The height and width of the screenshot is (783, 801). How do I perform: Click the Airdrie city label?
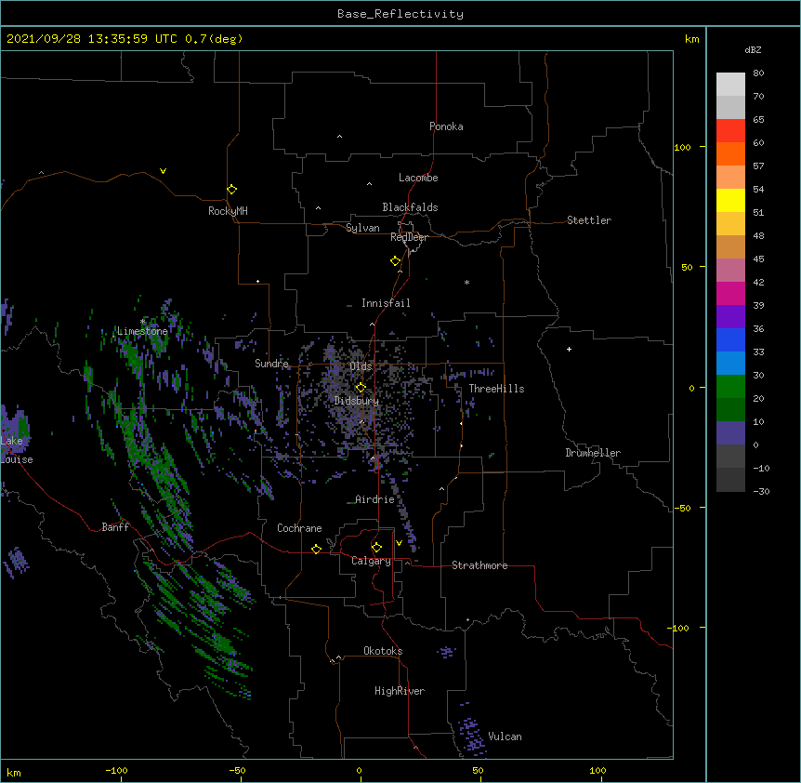point(374,499)
